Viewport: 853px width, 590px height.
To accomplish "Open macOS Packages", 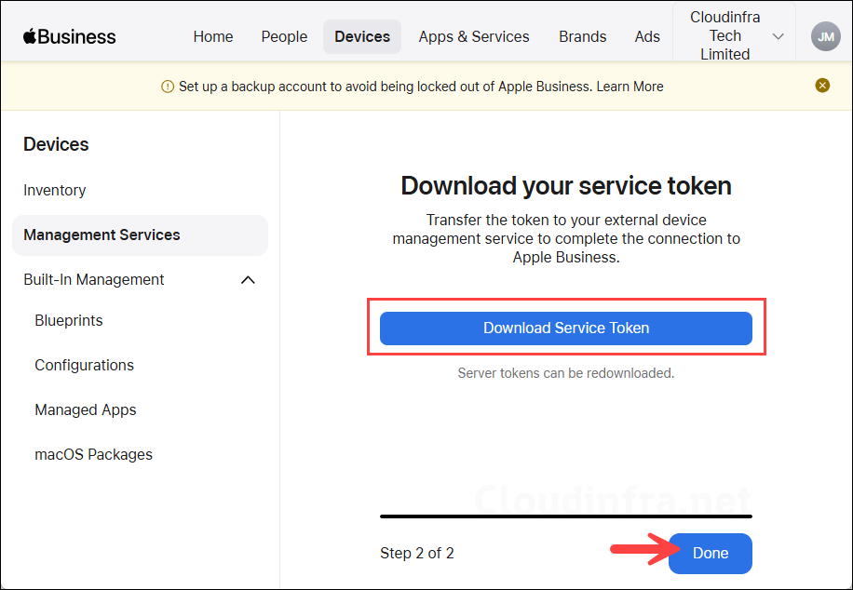I will point(93,454).
